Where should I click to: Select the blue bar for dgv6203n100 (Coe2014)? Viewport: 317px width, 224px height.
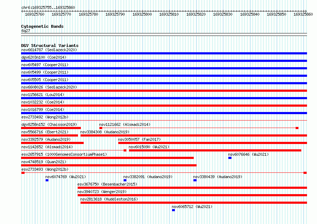(164, 61)
